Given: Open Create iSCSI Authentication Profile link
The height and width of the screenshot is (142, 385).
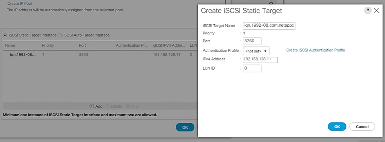Looking at the screenshot, I should (316, 50).
